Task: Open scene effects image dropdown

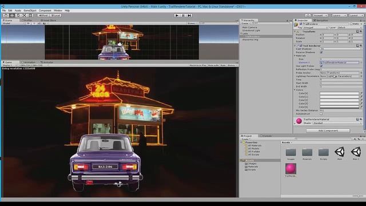Action: 45,23
